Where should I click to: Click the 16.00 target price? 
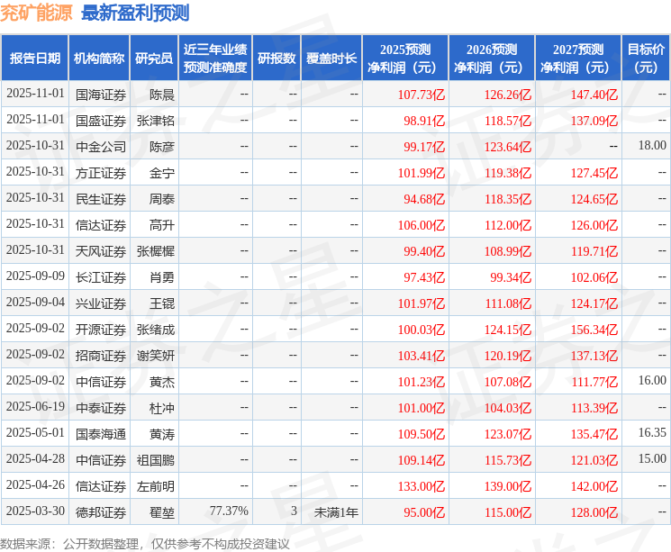pos(652,380)
